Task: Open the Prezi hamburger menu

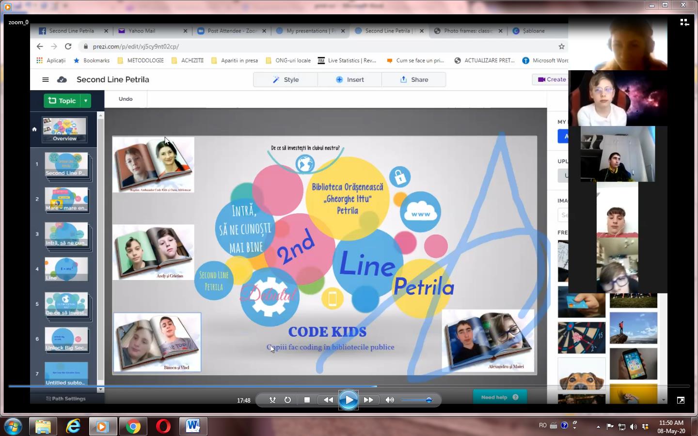Action: pos(46,79)
